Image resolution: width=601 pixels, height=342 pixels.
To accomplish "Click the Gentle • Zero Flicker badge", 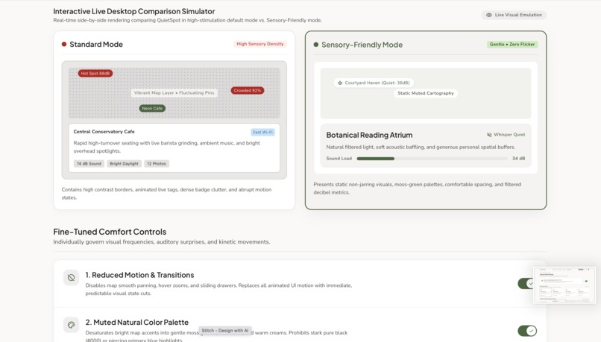I will (512, 45).
